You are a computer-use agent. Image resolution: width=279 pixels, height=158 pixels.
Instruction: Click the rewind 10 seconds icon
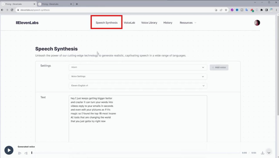point(20,153)
